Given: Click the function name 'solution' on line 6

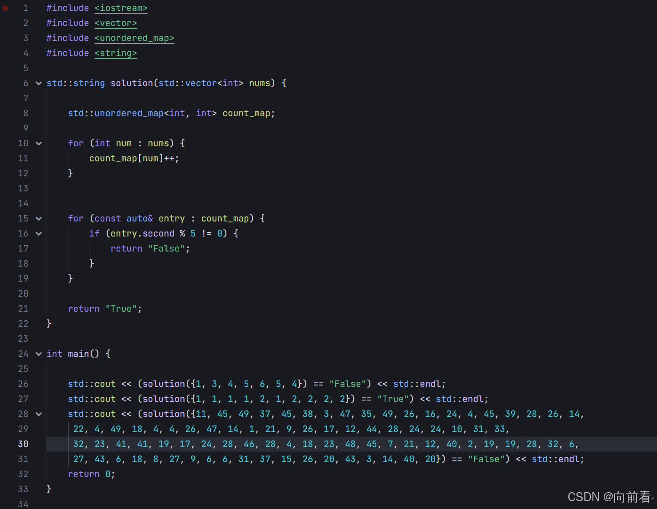Looking at the screenshot, I should point(132,83).
